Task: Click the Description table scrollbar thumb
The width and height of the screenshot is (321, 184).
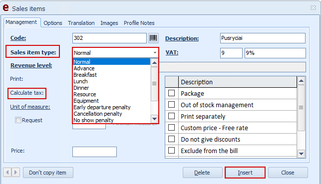Action: pyautogui.click(x=301, y=108)
